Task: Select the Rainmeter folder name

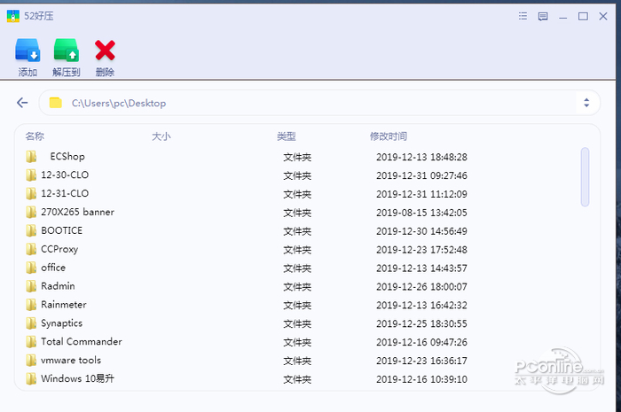Action: click(64, 305)
